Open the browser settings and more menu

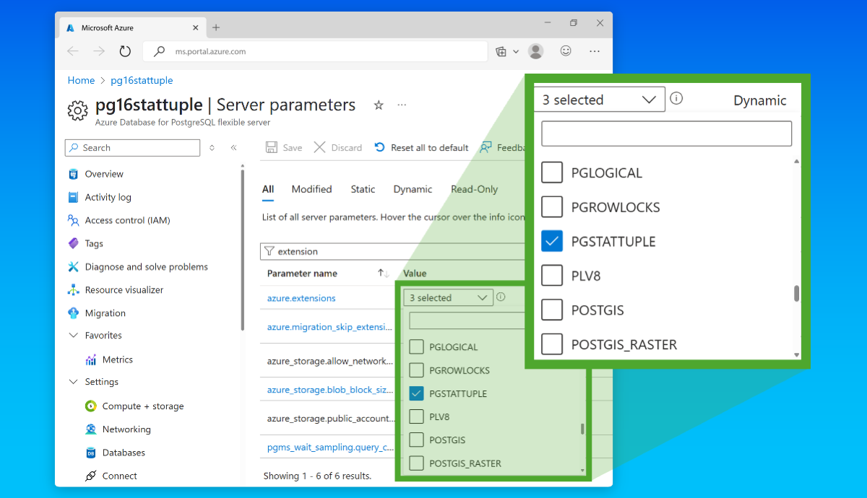(x=595, y=51)
